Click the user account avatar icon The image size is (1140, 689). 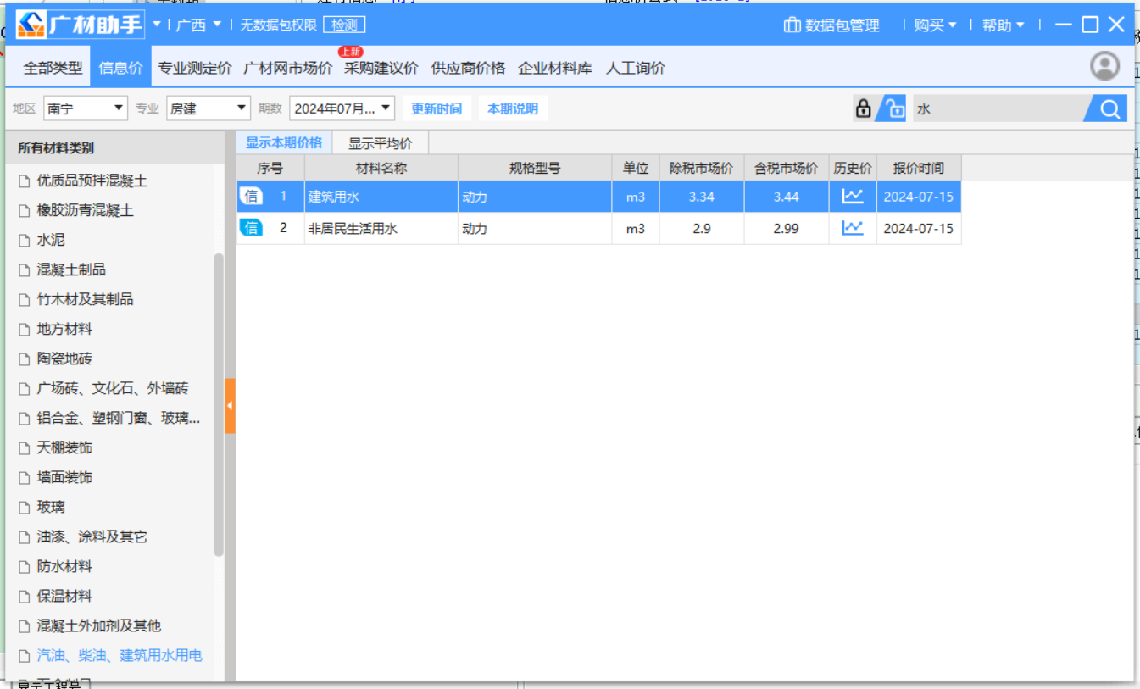pos(1104,65)
